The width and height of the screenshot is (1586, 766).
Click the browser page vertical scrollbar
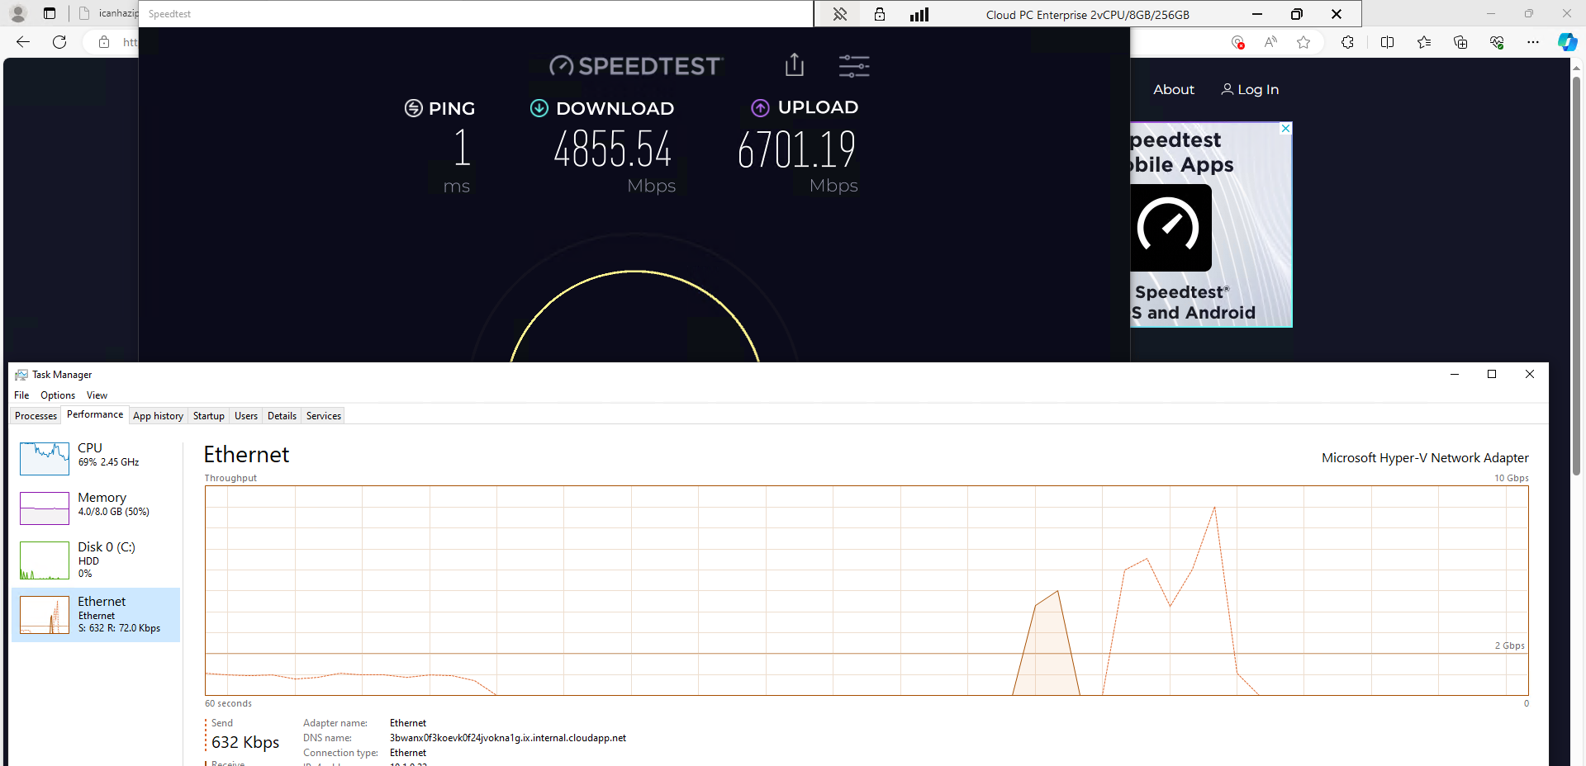(1576, 272)
